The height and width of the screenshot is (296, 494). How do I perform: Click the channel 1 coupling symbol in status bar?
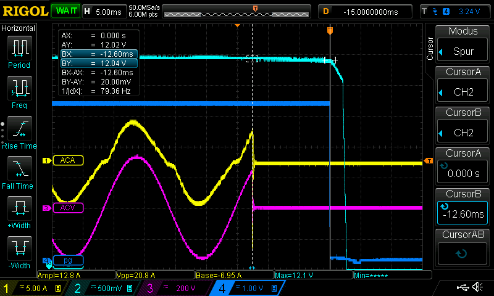click(x=22, y=287)
